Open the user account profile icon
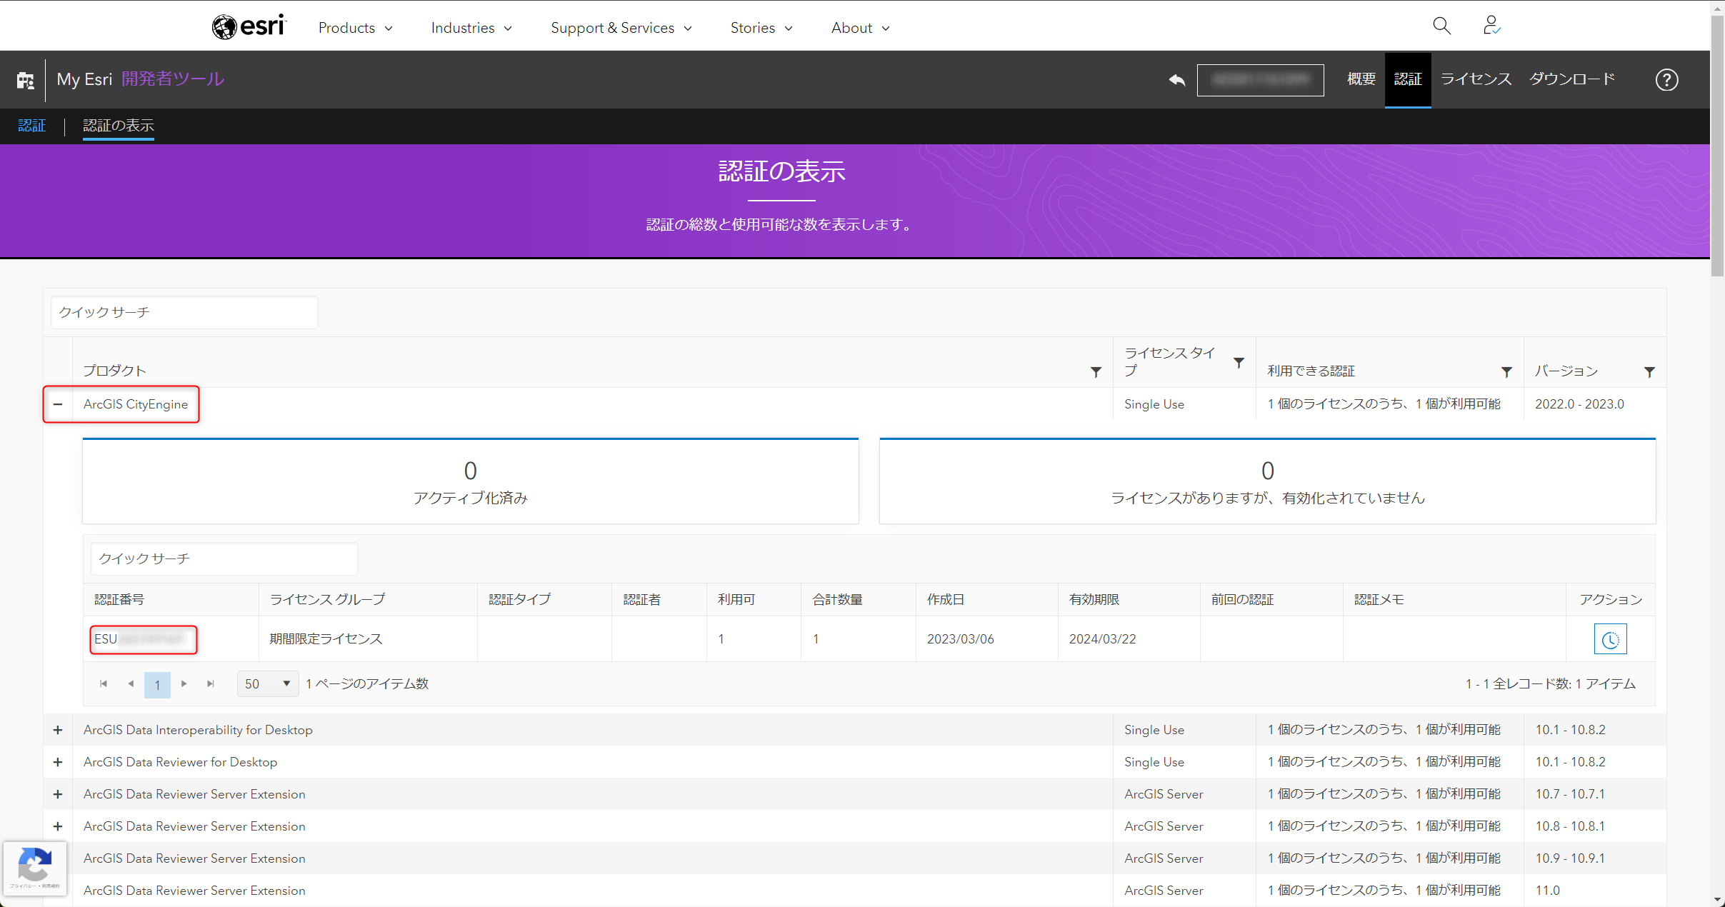This screenshot has width=1725, height=907. point(1491,26)
